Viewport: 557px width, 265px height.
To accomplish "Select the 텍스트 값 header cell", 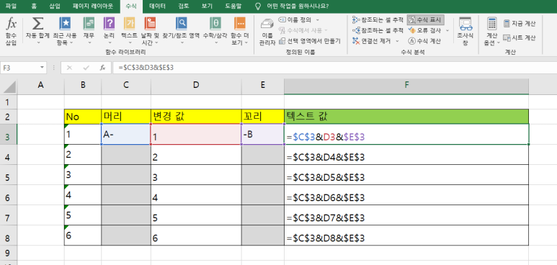I will (406, 117).
